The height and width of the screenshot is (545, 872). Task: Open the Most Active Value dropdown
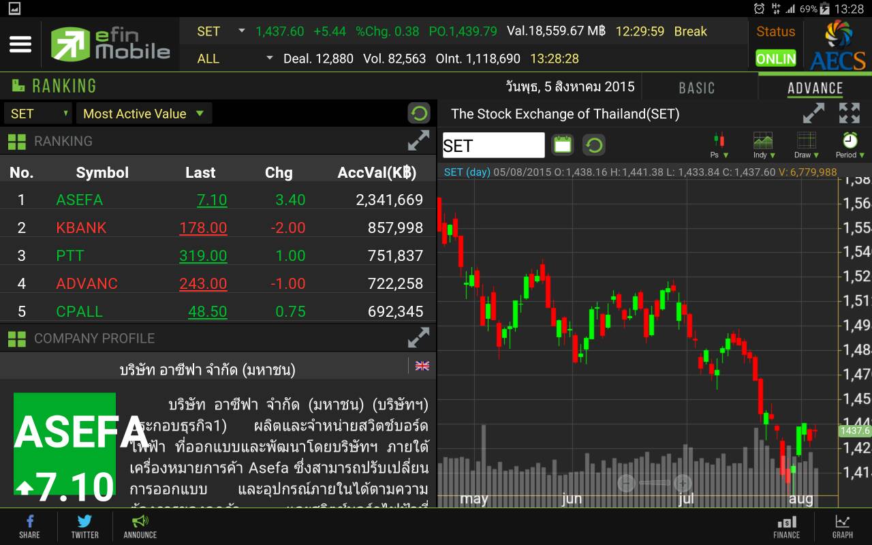coord(144,114)
